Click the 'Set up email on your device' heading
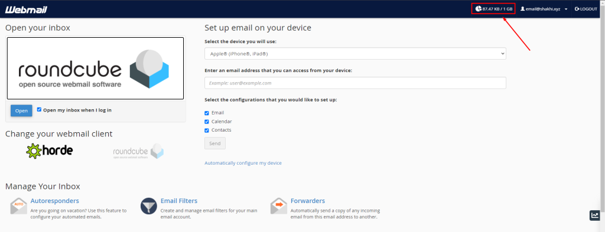The height and width of the screenshot is (232, 605). [x=258, y=28]
